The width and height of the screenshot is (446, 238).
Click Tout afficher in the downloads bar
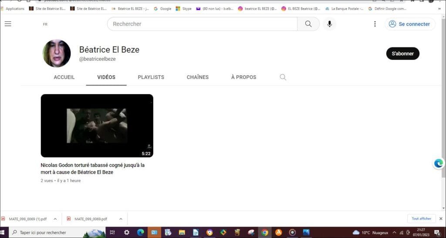[x=421, y=219]
